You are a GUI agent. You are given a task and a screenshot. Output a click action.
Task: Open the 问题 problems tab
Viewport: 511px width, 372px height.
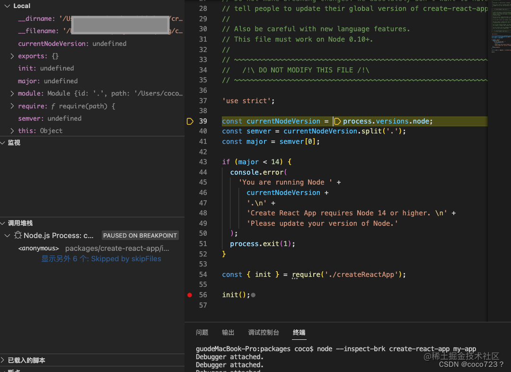pos(202,332)
